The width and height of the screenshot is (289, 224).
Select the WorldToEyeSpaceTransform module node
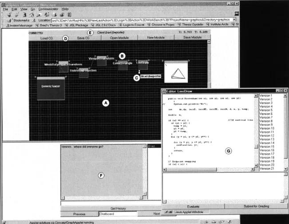(x=63, y=67)
